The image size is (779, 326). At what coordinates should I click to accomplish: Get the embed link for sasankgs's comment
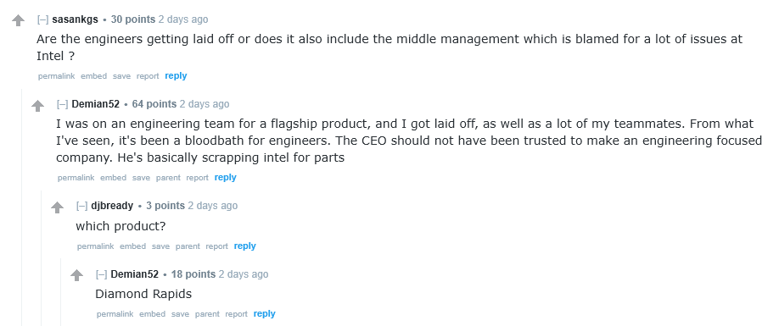point(94,76)
